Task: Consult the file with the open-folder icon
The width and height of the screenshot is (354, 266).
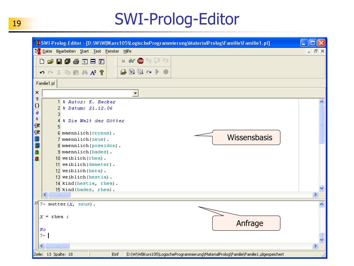Action: point(123,72)
